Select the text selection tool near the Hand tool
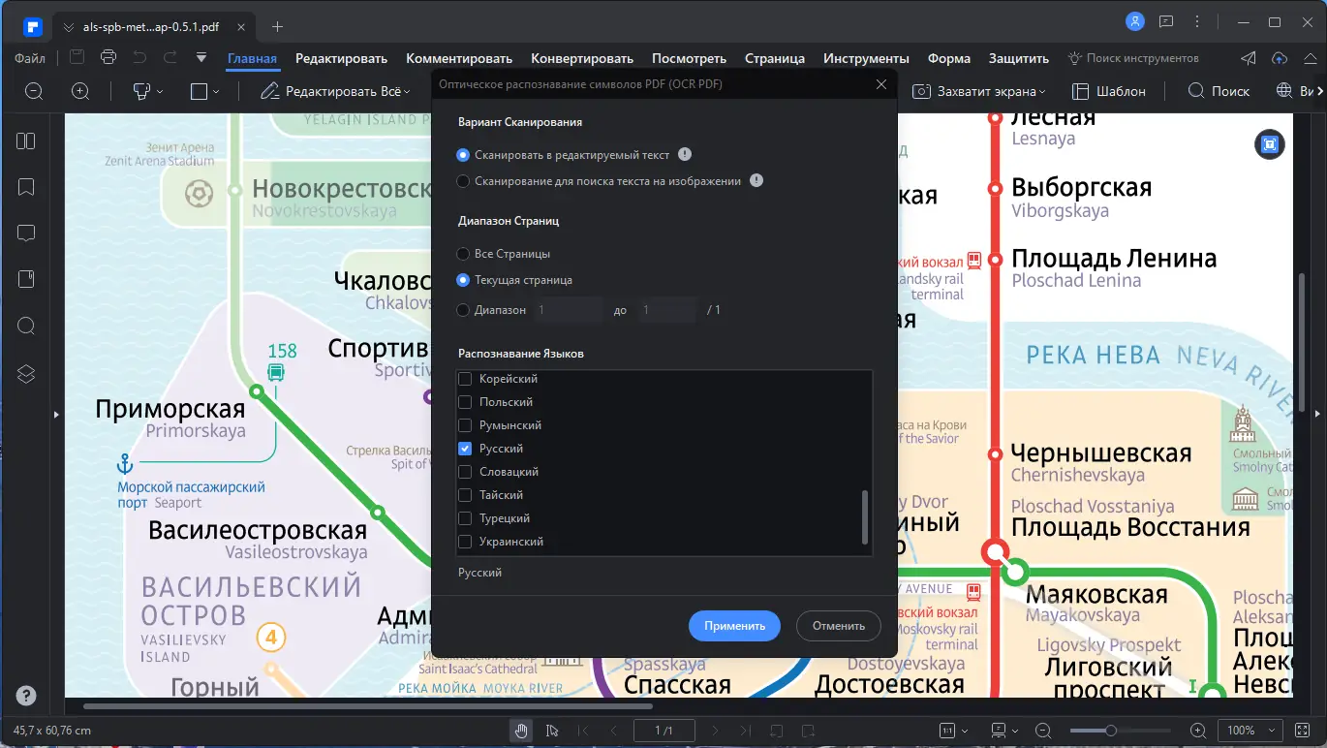The height and width of the screenshot is (748, 1327). coord(553,730)
